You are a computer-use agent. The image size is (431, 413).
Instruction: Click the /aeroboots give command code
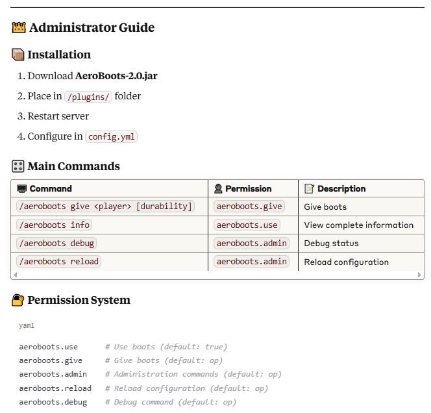click(x=105, y=206)
